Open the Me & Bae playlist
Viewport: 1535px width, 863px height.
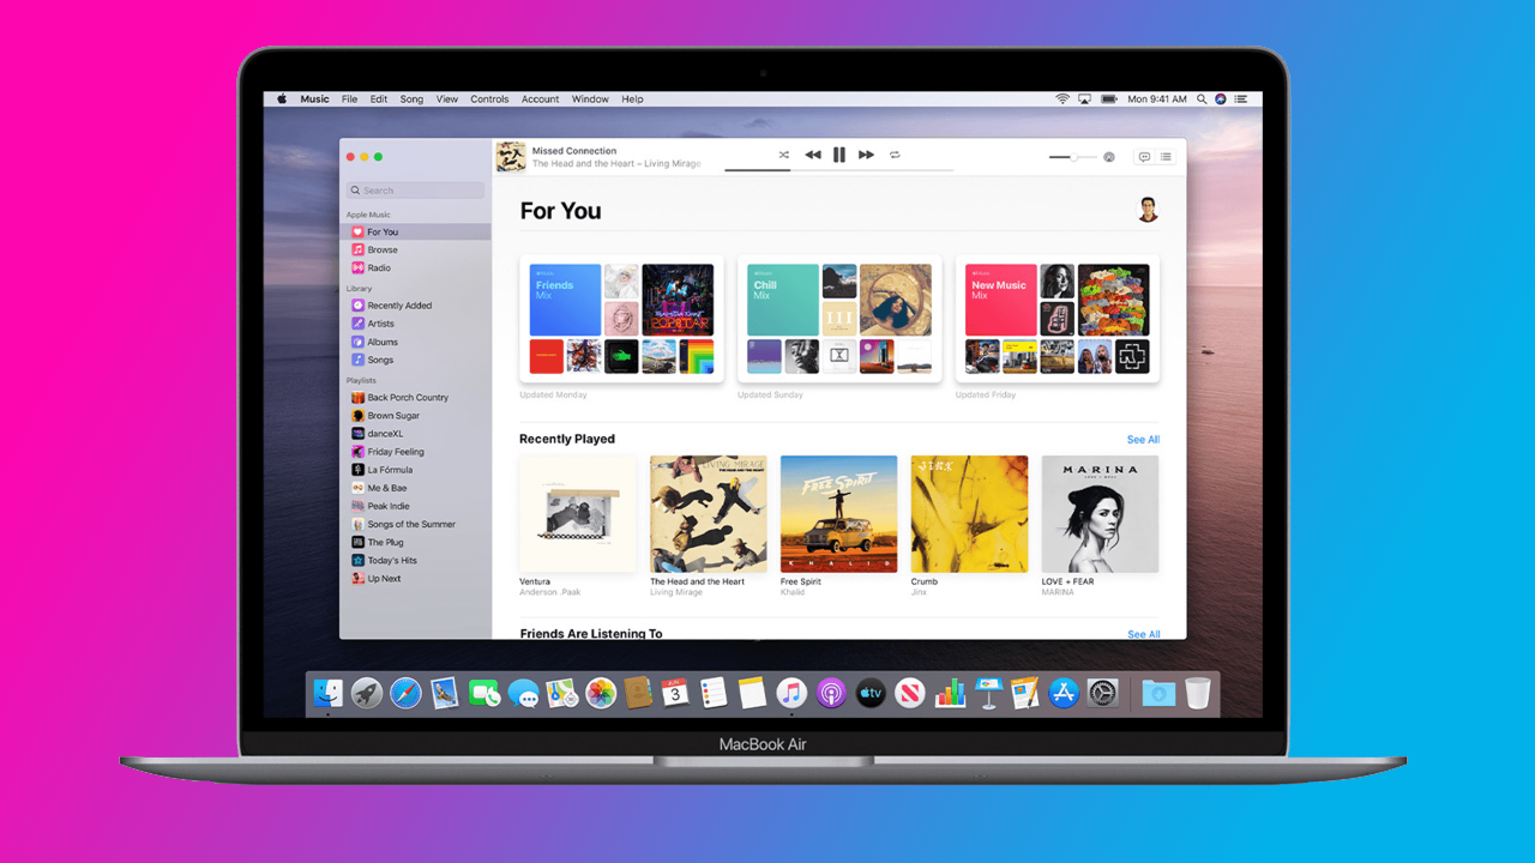tap(415, 488)
